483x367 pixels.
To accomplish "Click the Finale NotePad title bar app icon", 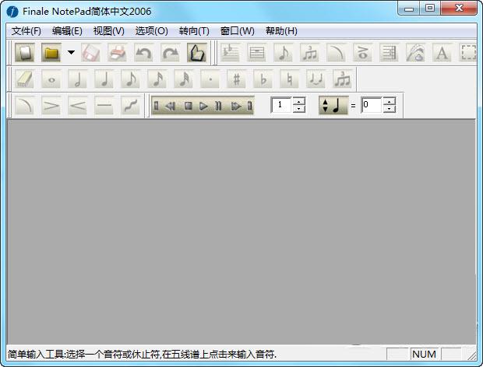I will click(12, 12).
